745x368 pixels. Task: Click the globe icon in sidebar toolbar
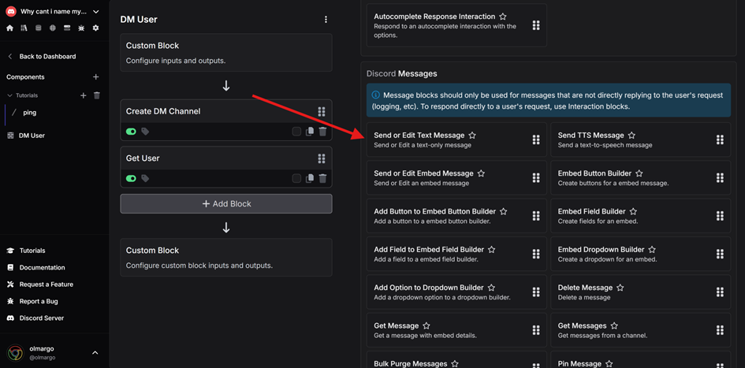point(53,28)
